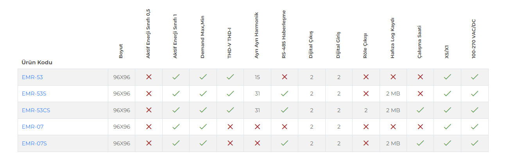Click the Boyut column header
The width and height of the screenshot is (516, 157).
[121, 51]
